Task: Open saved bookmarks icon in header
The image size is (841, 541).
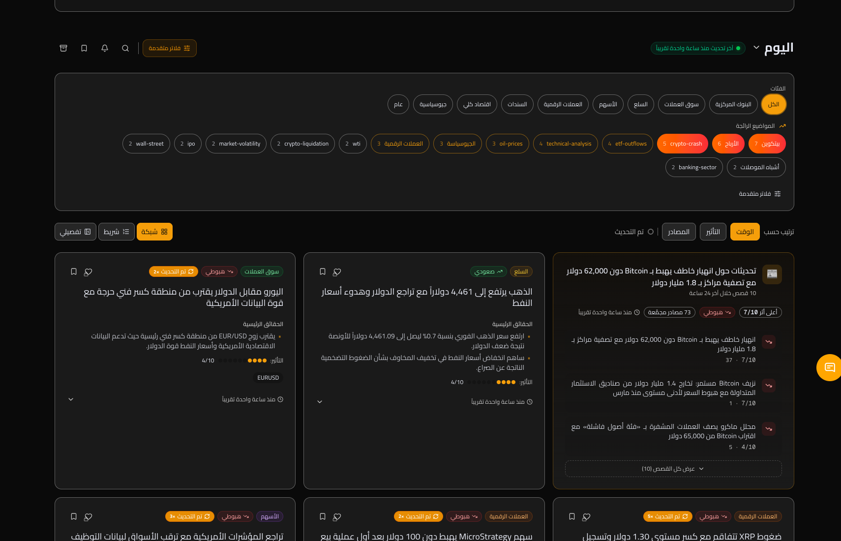Action: [x=84, y=48]
